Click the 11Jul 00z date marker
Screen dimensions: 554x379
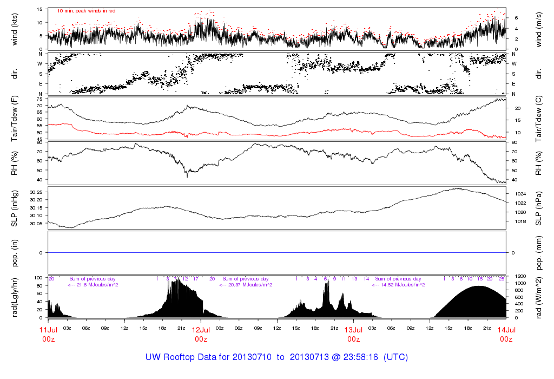(x=49, y=334)
